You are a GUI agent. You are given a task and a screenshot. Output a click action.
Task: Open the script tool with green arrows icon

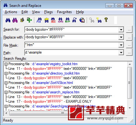[29, 20]
